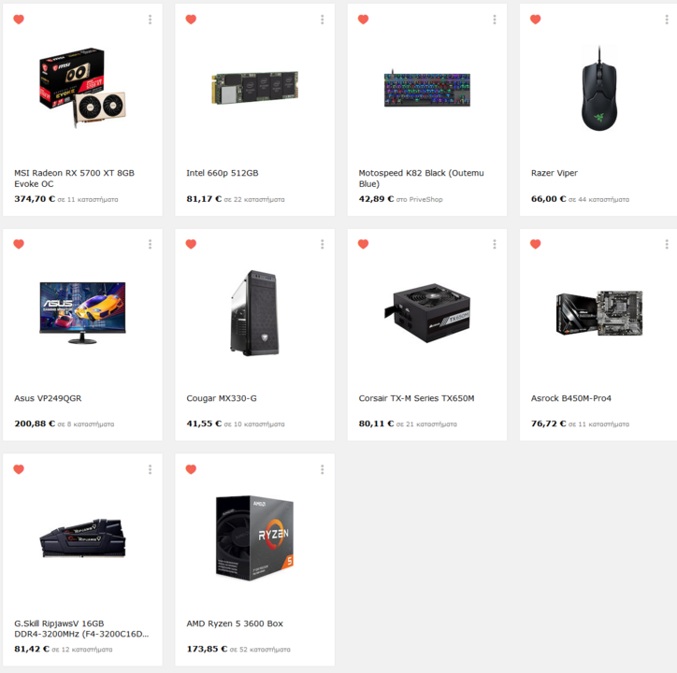Remove Razer Viper from favorites via heart
This screenshot has width=677, height=673.
[536, 20]
